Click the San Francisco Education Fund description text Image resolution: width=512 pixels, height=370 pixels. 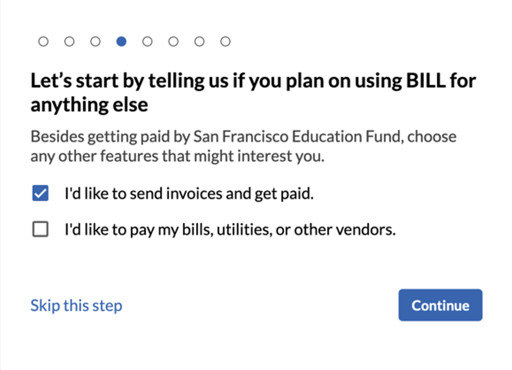pos(243,145)
